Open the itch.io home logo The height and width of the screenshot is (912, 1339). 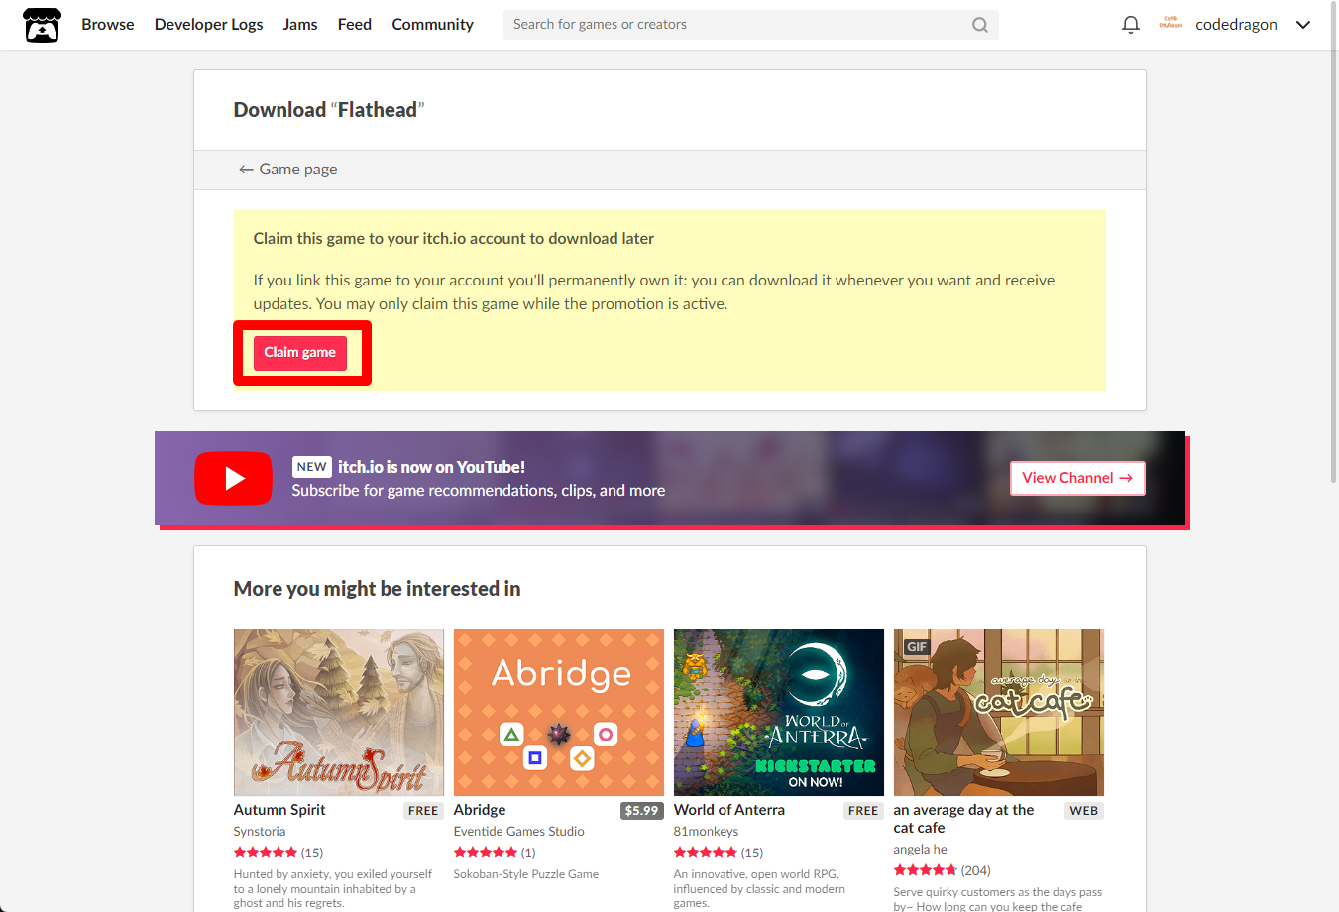click(x=42, y=25)
